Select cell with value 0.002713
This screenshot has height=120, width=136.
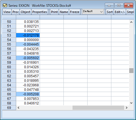click(28, 31)
